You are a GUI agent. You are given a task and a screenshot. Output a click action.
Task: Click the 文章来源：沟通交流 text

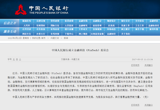coord(70,59)
